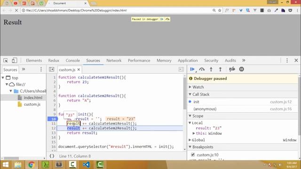This screenshot has width=301, height=169.
Task: Open the Memory tab
Action: (x=164, y=61)
